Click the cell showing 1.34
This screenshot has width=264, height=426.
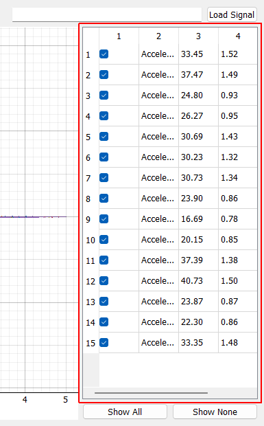pyautogui.click(x=238, y=178)
